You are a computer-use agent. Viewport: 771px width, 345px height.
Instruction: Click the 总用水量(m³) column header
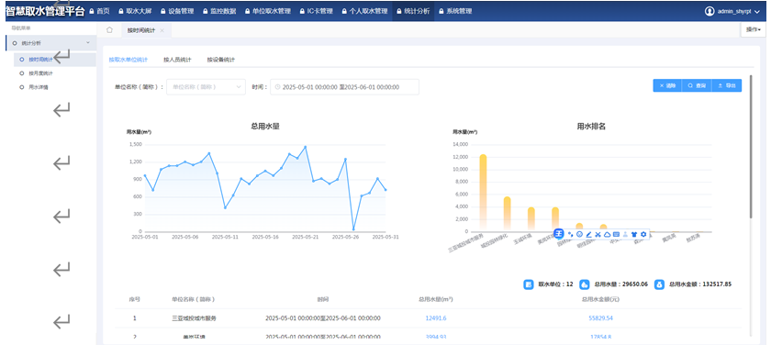(x=435, y=299)
